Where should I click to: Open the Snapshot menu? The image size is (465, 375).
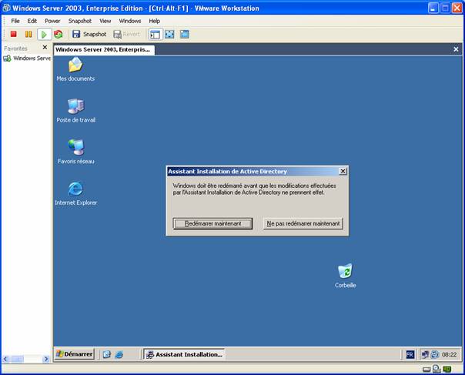point(80,21)
